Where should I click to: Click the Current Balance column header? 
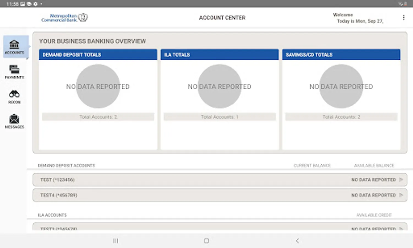[x=312, y=165]
